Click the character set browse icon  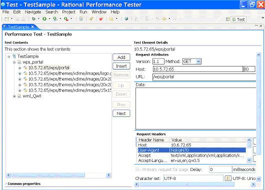coord(228,178)
